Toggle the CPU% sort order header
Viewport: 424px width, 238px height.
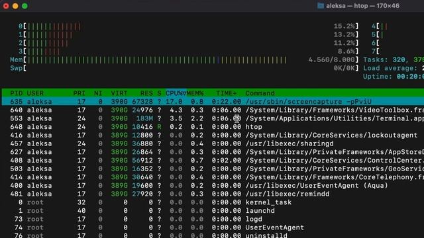(176, 93)
